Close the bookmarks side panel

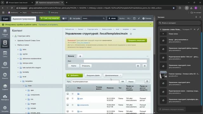200,17
